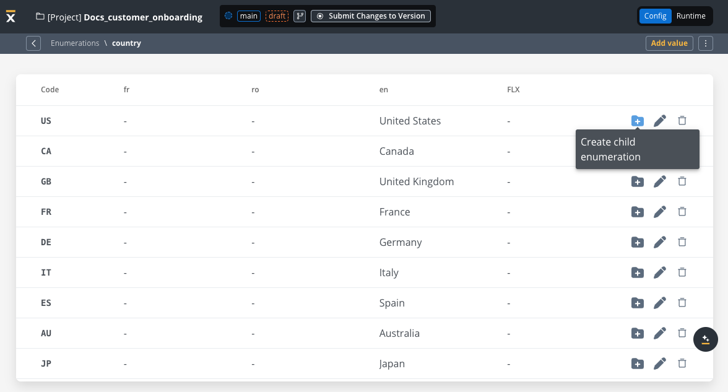Open the AI assistant sparkle button
This screenshot has width=728, height=392.
coord(705,339)
